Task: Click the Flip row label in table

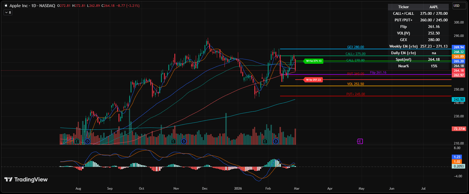Action: [x=403, y=27]
